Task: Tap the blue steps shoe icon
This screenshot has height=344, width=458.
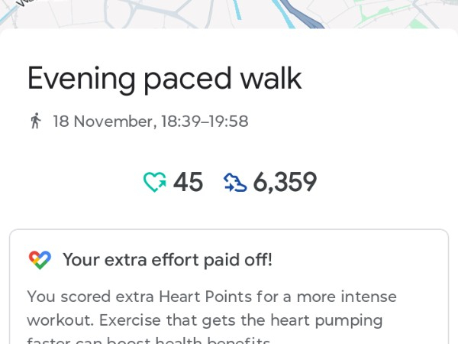Action: click(235, 182)
